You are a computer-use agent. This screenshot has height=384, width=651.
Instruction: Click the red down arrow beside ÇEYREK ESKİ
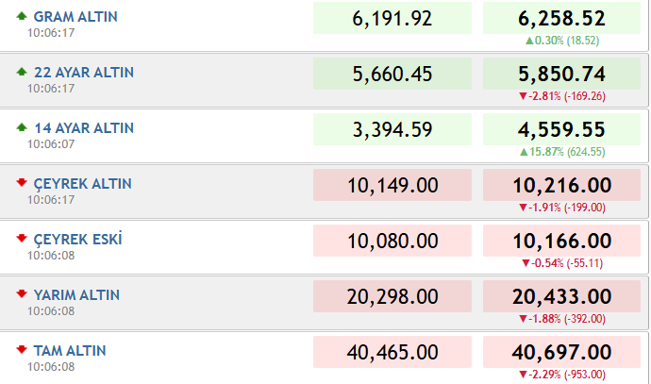(22, 239)
